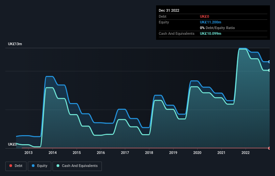Click the 2022 x-axis label
This screenshot has width=275, height=176.
pyautogui.click(x=246, y=153)
